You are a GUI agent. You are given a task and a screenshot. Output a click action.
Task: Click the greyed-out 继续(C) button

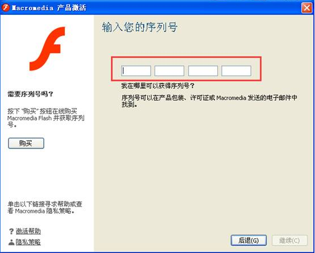[x=289, y=240]
